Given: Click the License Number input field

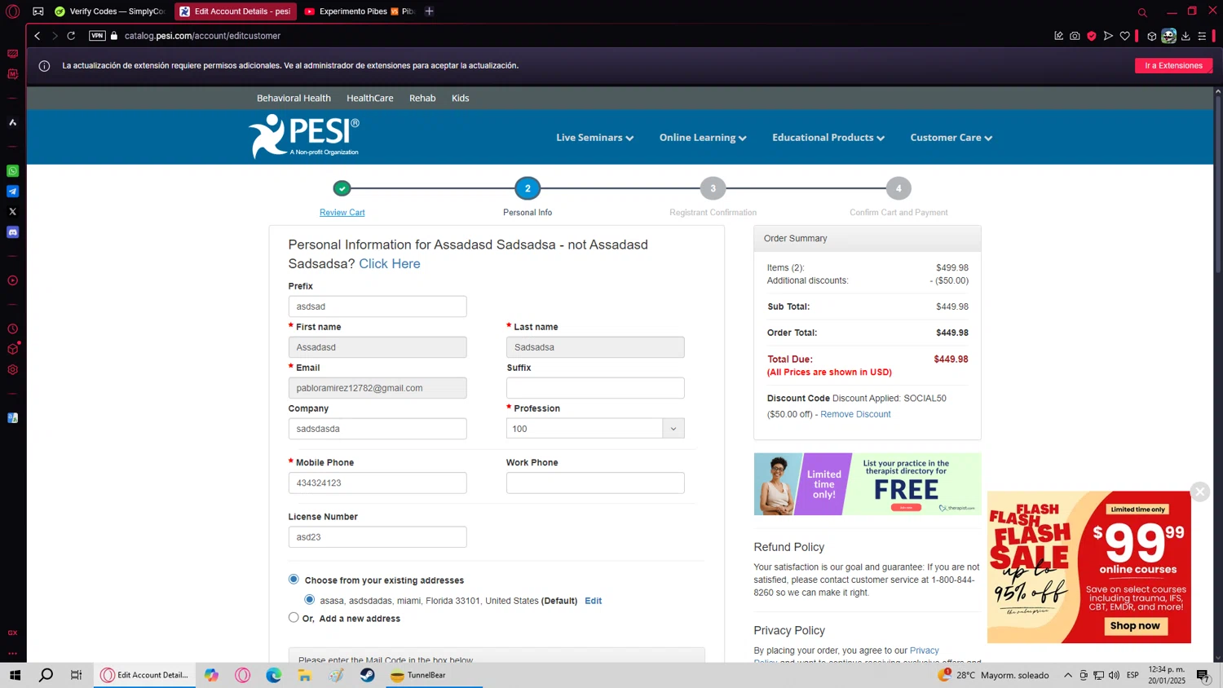Looking at the screenshot, I should click(x=377, y=537).
